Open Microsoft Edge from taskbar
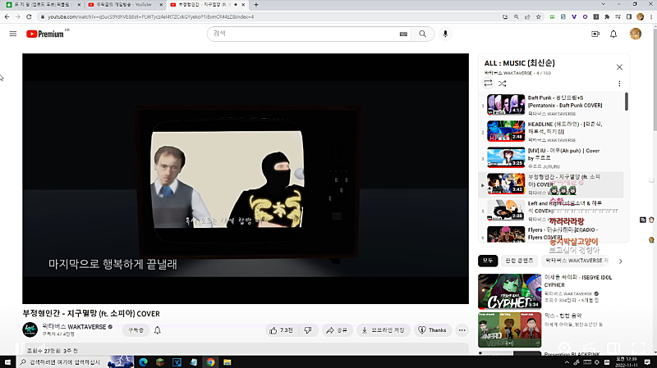This screenshot has width=657, height=368. [143, 362]
